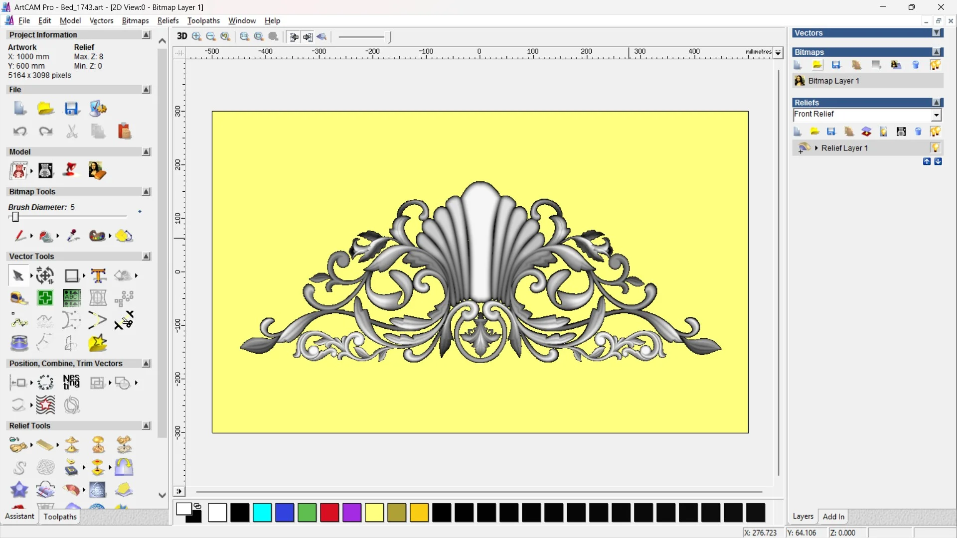Open the Toolpaths menu
Screen dimensions: 957x538
203,20
